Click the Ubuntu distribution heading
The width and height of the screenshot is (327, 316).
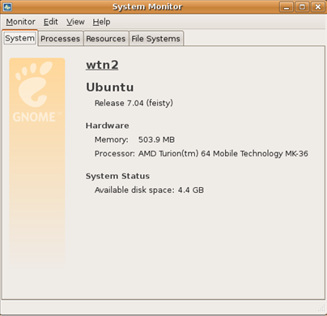(110, 88)
